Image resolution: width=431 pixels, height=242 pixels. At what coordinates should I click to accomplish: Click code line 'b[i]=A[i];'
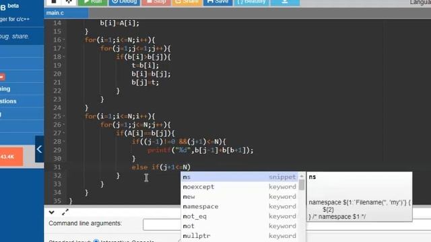click(120, 23)
